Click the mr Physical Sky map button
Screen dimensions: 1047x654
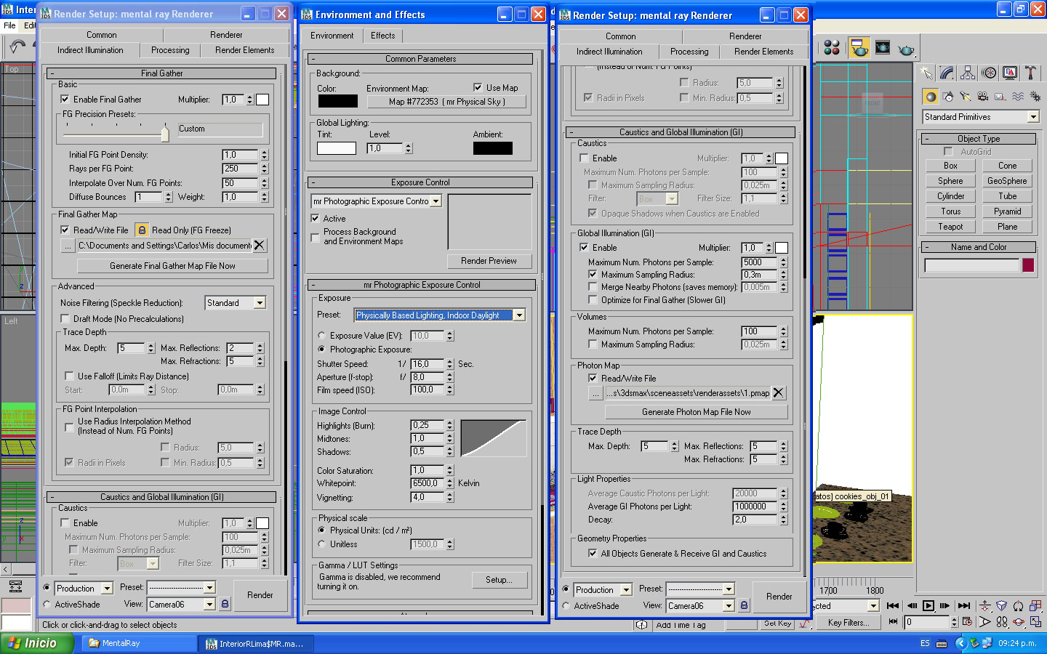point(446,102)
